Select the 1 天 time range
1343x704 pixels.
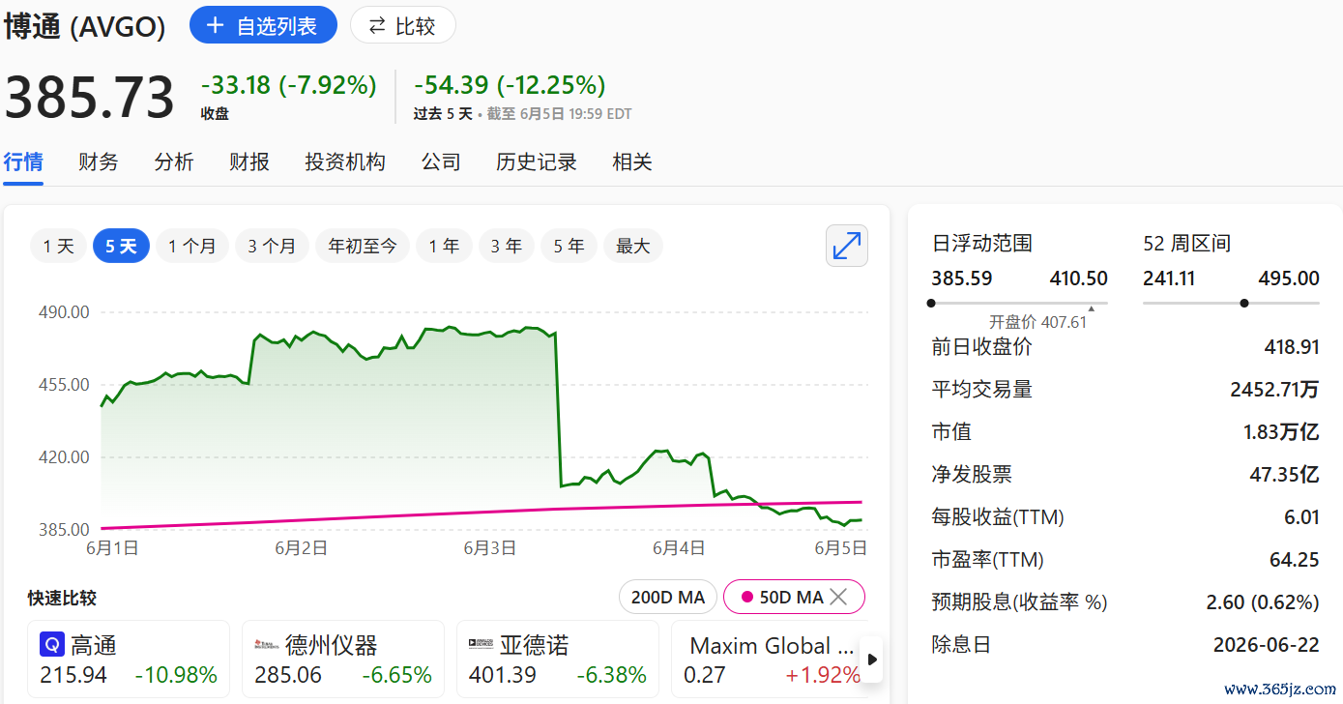pos(58,246)
